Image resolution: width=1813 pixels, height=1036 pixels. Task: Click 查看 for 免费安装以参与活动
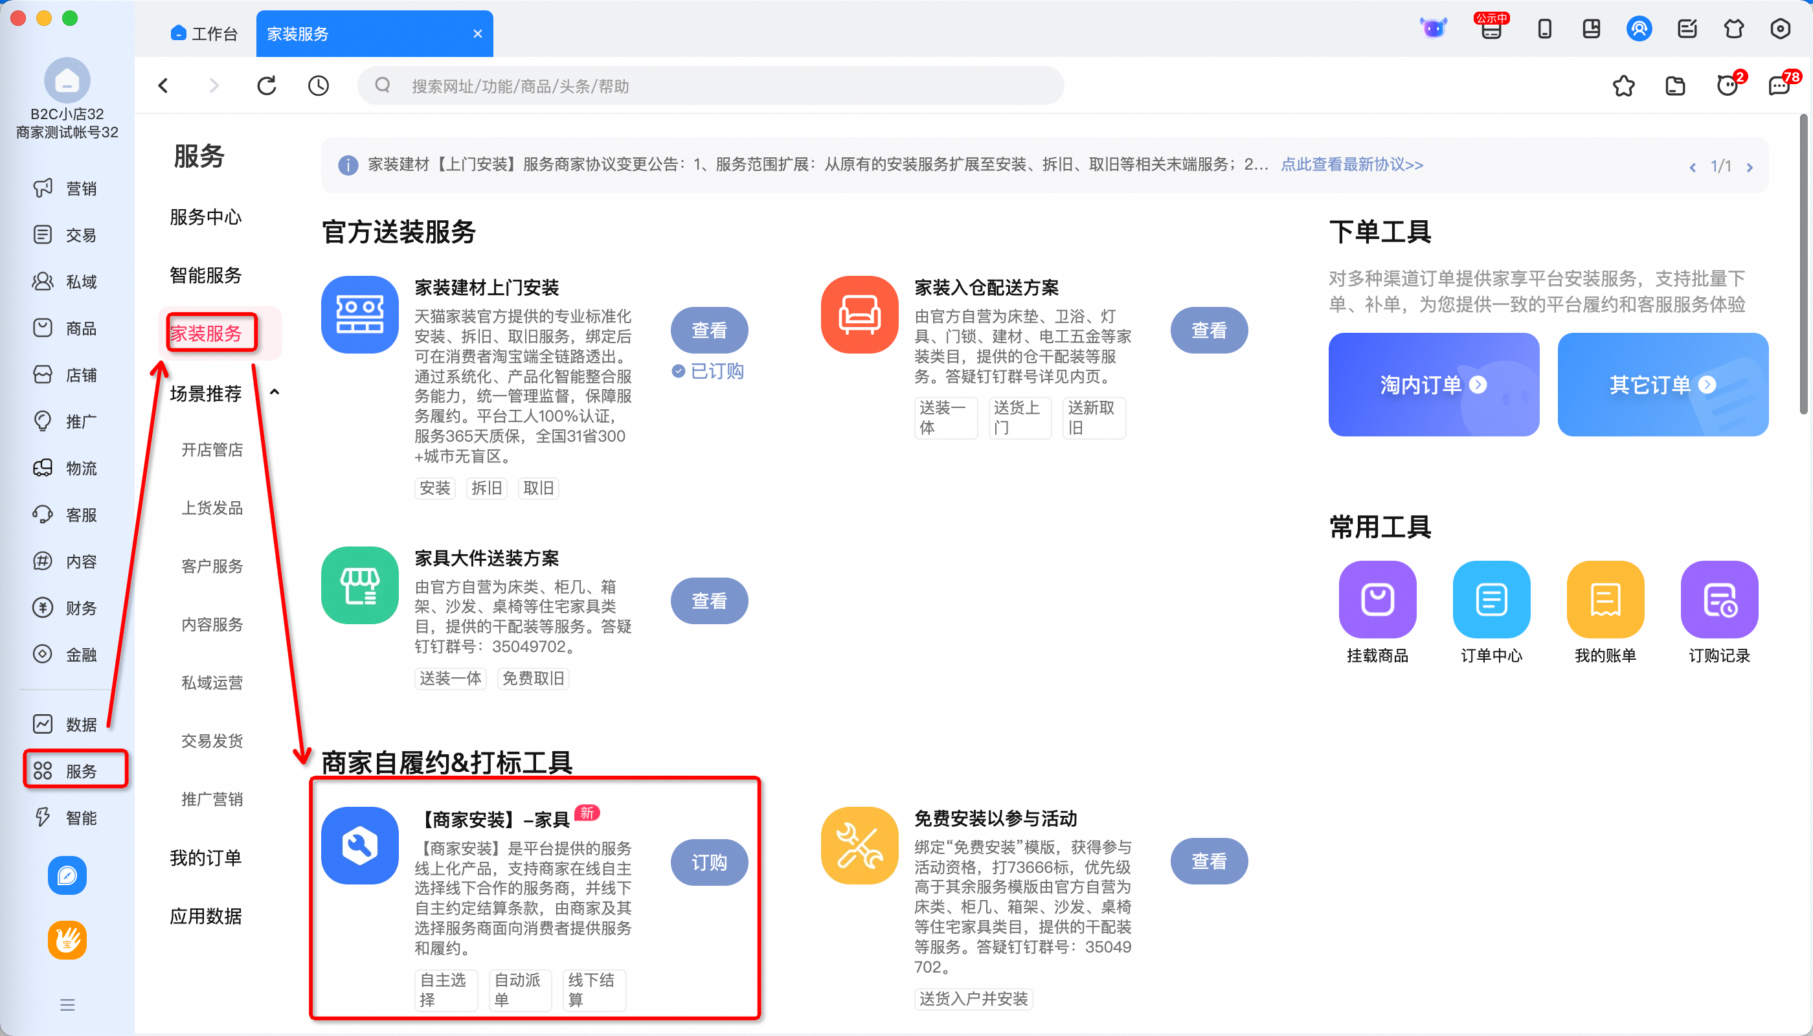(x=1208, y=861)
